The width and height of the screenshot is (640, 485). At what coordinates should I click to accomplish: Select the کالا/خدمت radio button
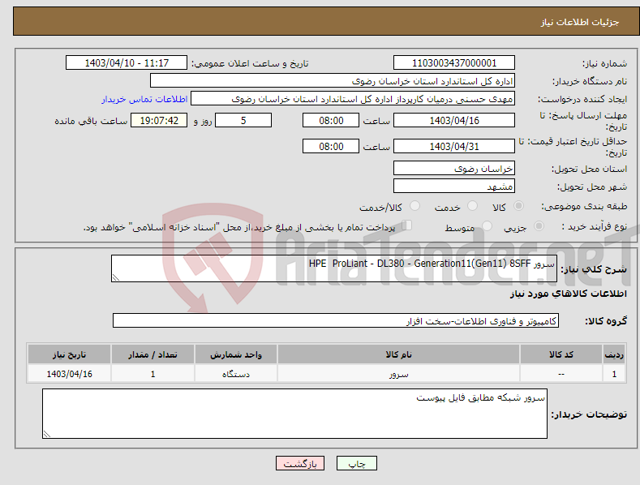click(414, 206)
